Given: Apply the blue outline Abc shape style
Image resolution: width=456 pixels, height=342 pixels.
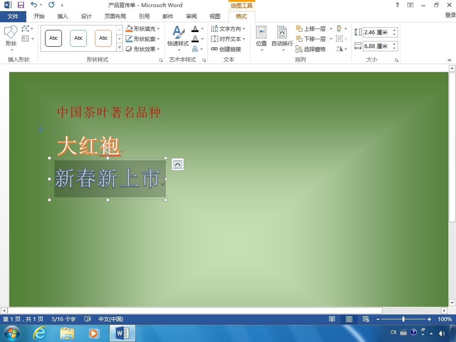Looking at the screenshot, I should [x=78, y=38].
